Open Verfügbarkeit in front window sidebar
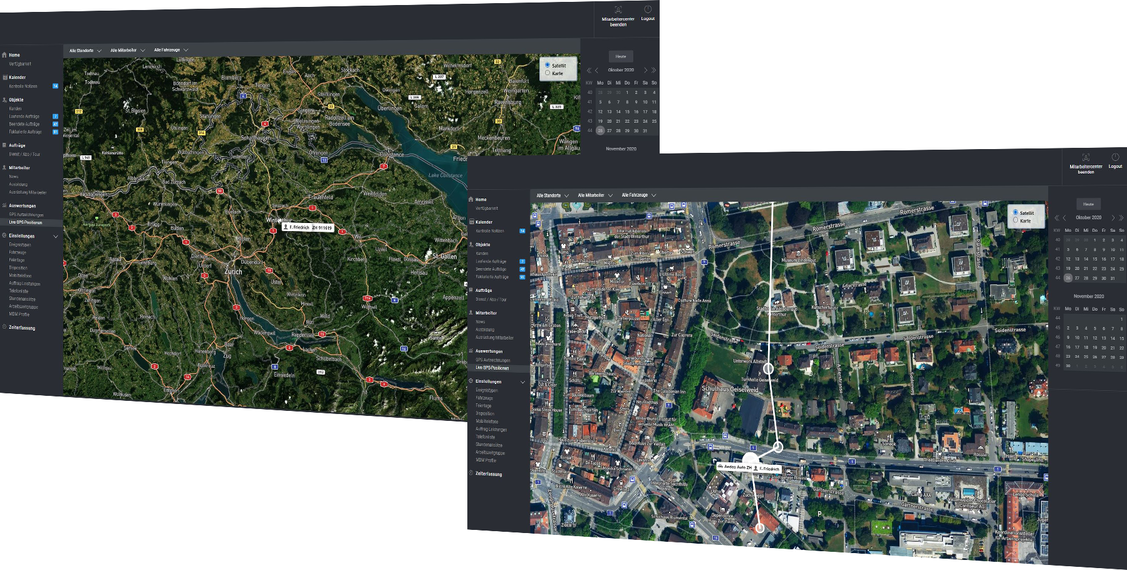The image size is (1127, 570). [x=487, y=208]
